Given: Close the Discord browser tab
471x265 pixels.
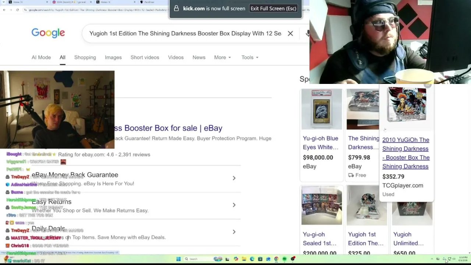Looking at the screenshot, I should [91, 2].
